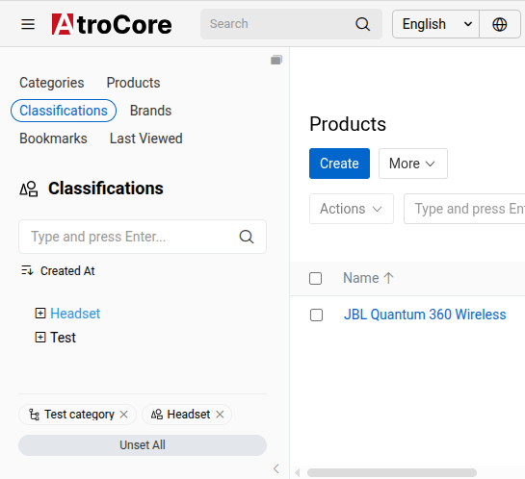The width and height of the screenshot is (525, 479).
Task: Check the select-all checkbox in table header
Action: coord(315,278)
